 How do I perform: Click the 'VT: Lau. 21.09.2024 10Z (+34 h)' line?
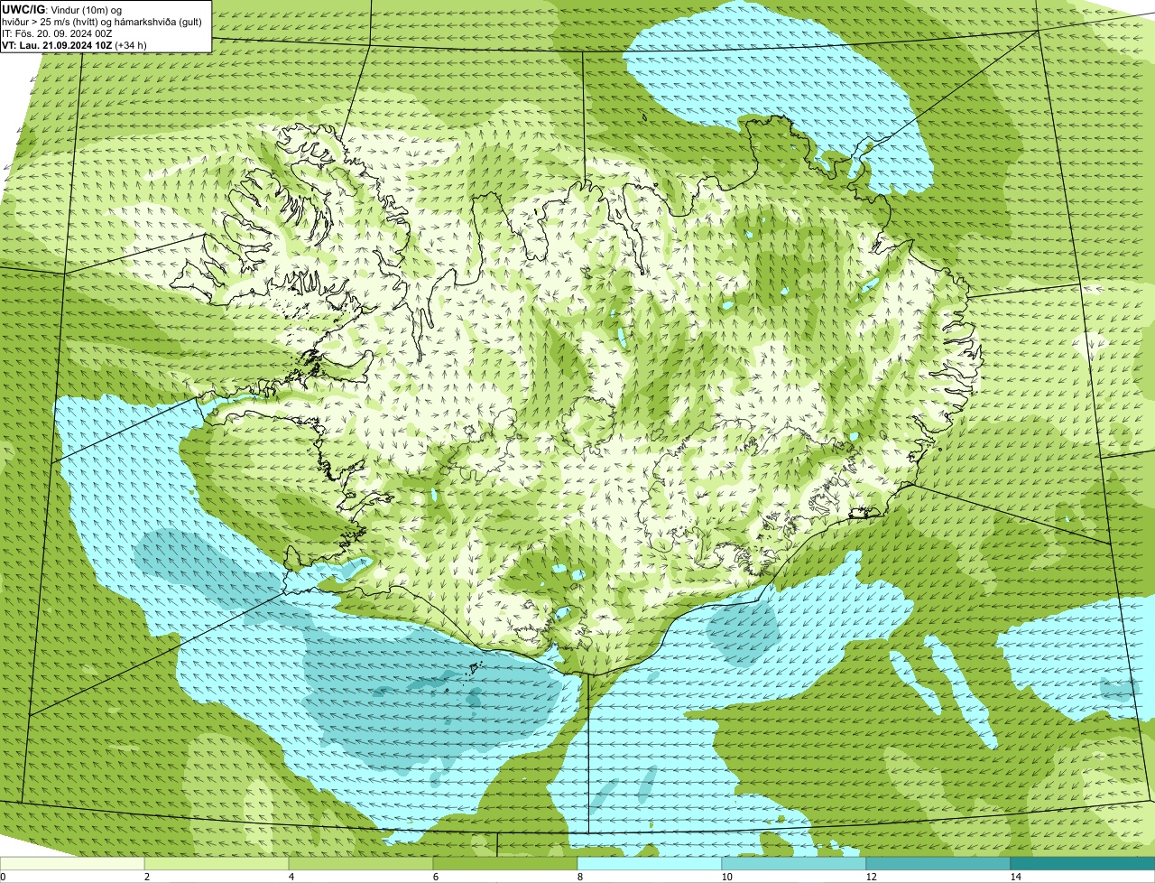(x=74, y=44)
